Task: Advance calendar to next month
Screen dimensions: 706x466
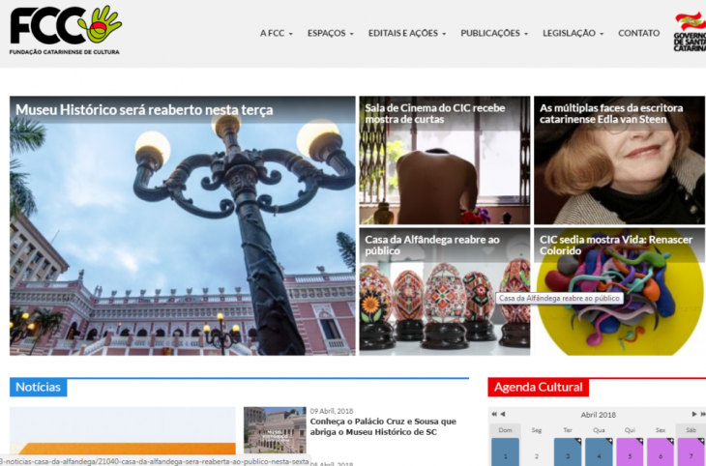Action: (x=693, y=414)
